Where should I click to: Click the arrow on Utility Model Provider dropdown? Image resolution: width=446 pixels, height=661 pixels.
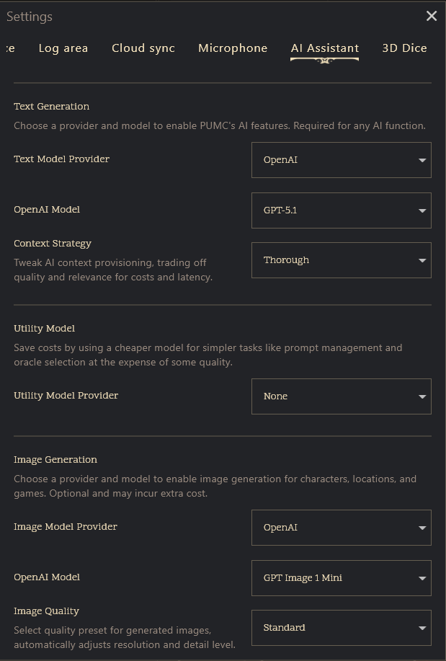422,396
